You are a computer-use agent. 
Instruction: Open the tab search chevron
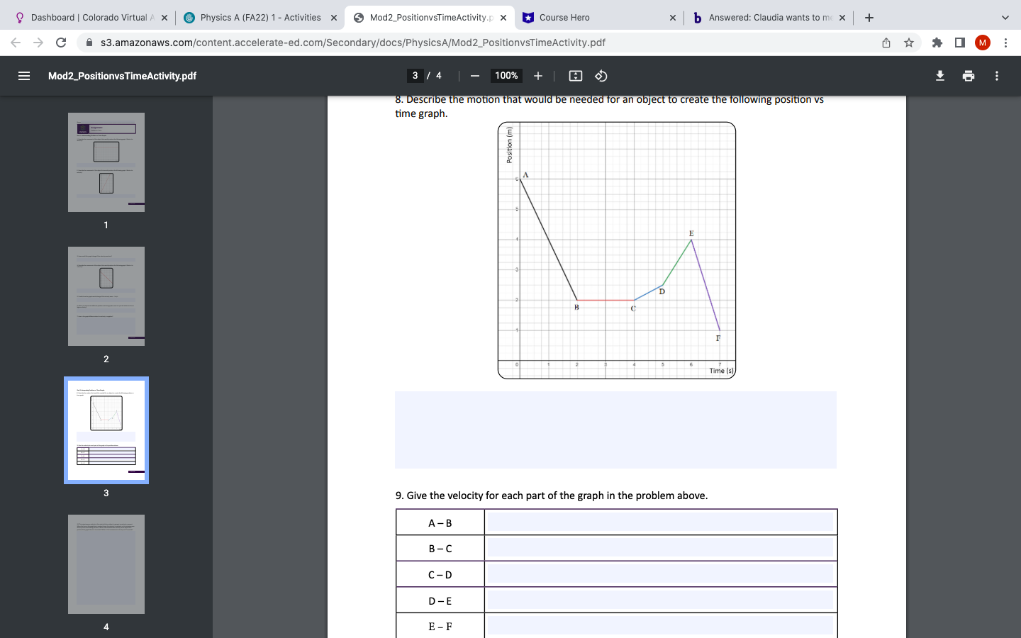[1005, 17]
